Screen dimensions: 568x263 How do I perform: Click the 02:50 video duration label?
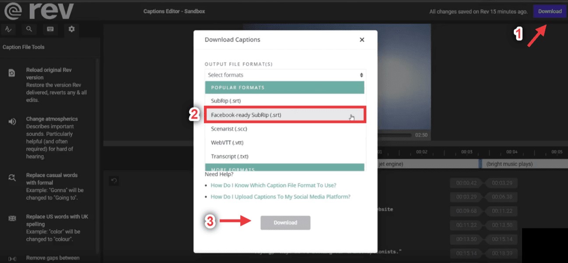point(421,135)
